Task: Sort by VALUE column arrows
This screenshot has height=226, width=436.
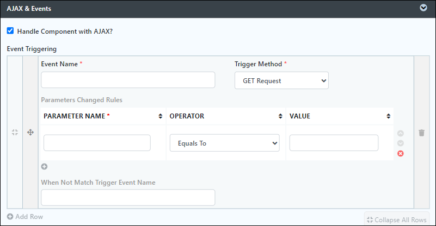Action: (x=389, y=116)
